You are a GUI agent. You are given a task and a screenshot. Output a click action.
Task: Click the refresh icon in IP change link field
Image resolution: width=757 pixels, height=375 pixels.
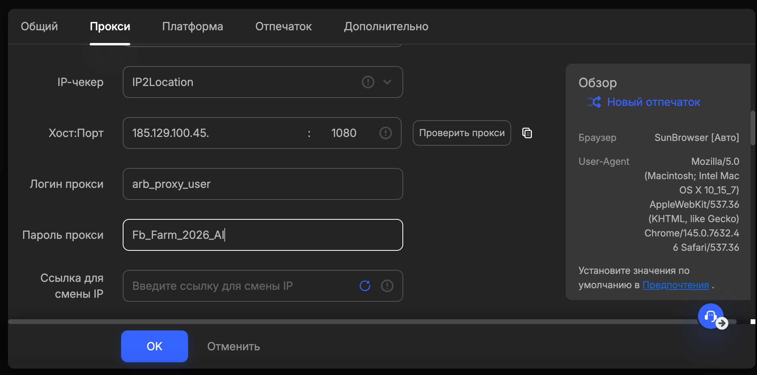point(364,285)
